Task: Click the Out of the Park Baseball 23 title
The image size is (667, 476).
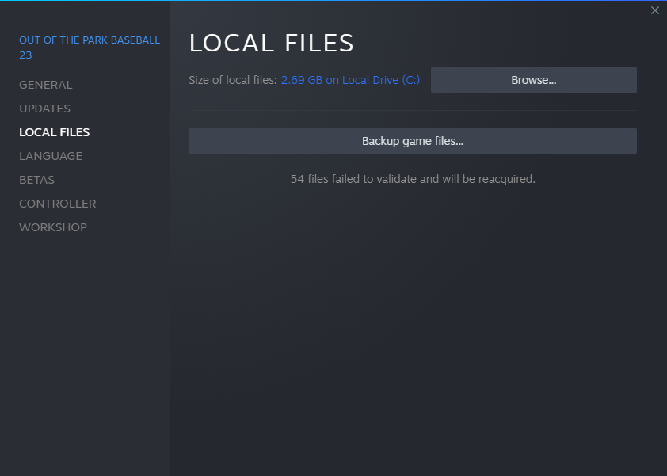Action: [x=90, y=47]
